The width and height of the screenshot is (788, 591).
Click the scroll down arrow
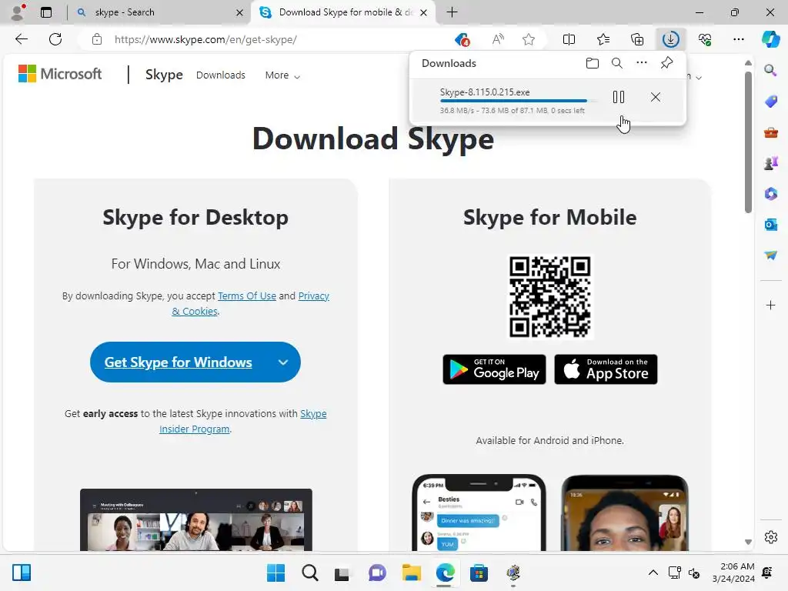[x=748, y=542]
